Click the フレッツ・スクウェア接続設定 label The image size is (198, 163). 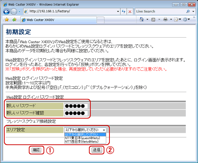click(x=31, y=121)
